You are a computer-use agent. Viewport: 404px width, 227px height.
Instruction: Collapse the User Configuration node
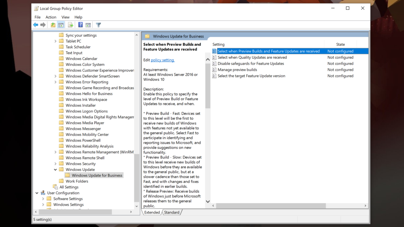pyautogui.click(x=37, y=193)
